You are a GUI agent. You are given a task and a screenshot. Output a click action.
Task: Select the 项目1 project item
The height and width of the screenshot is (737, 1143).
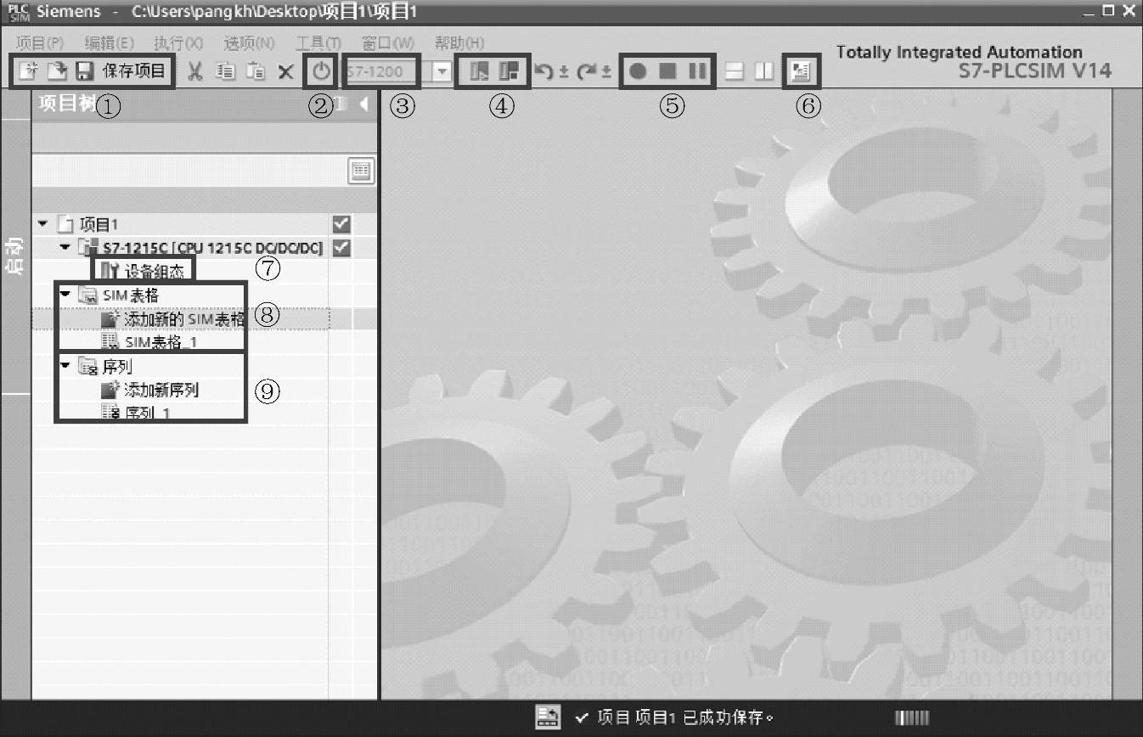tap(99, 225)
